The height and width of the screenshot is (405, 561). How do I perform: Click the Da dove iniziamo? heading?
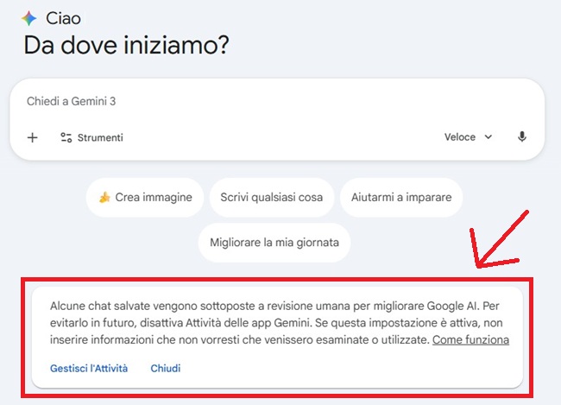coord(126,46)
